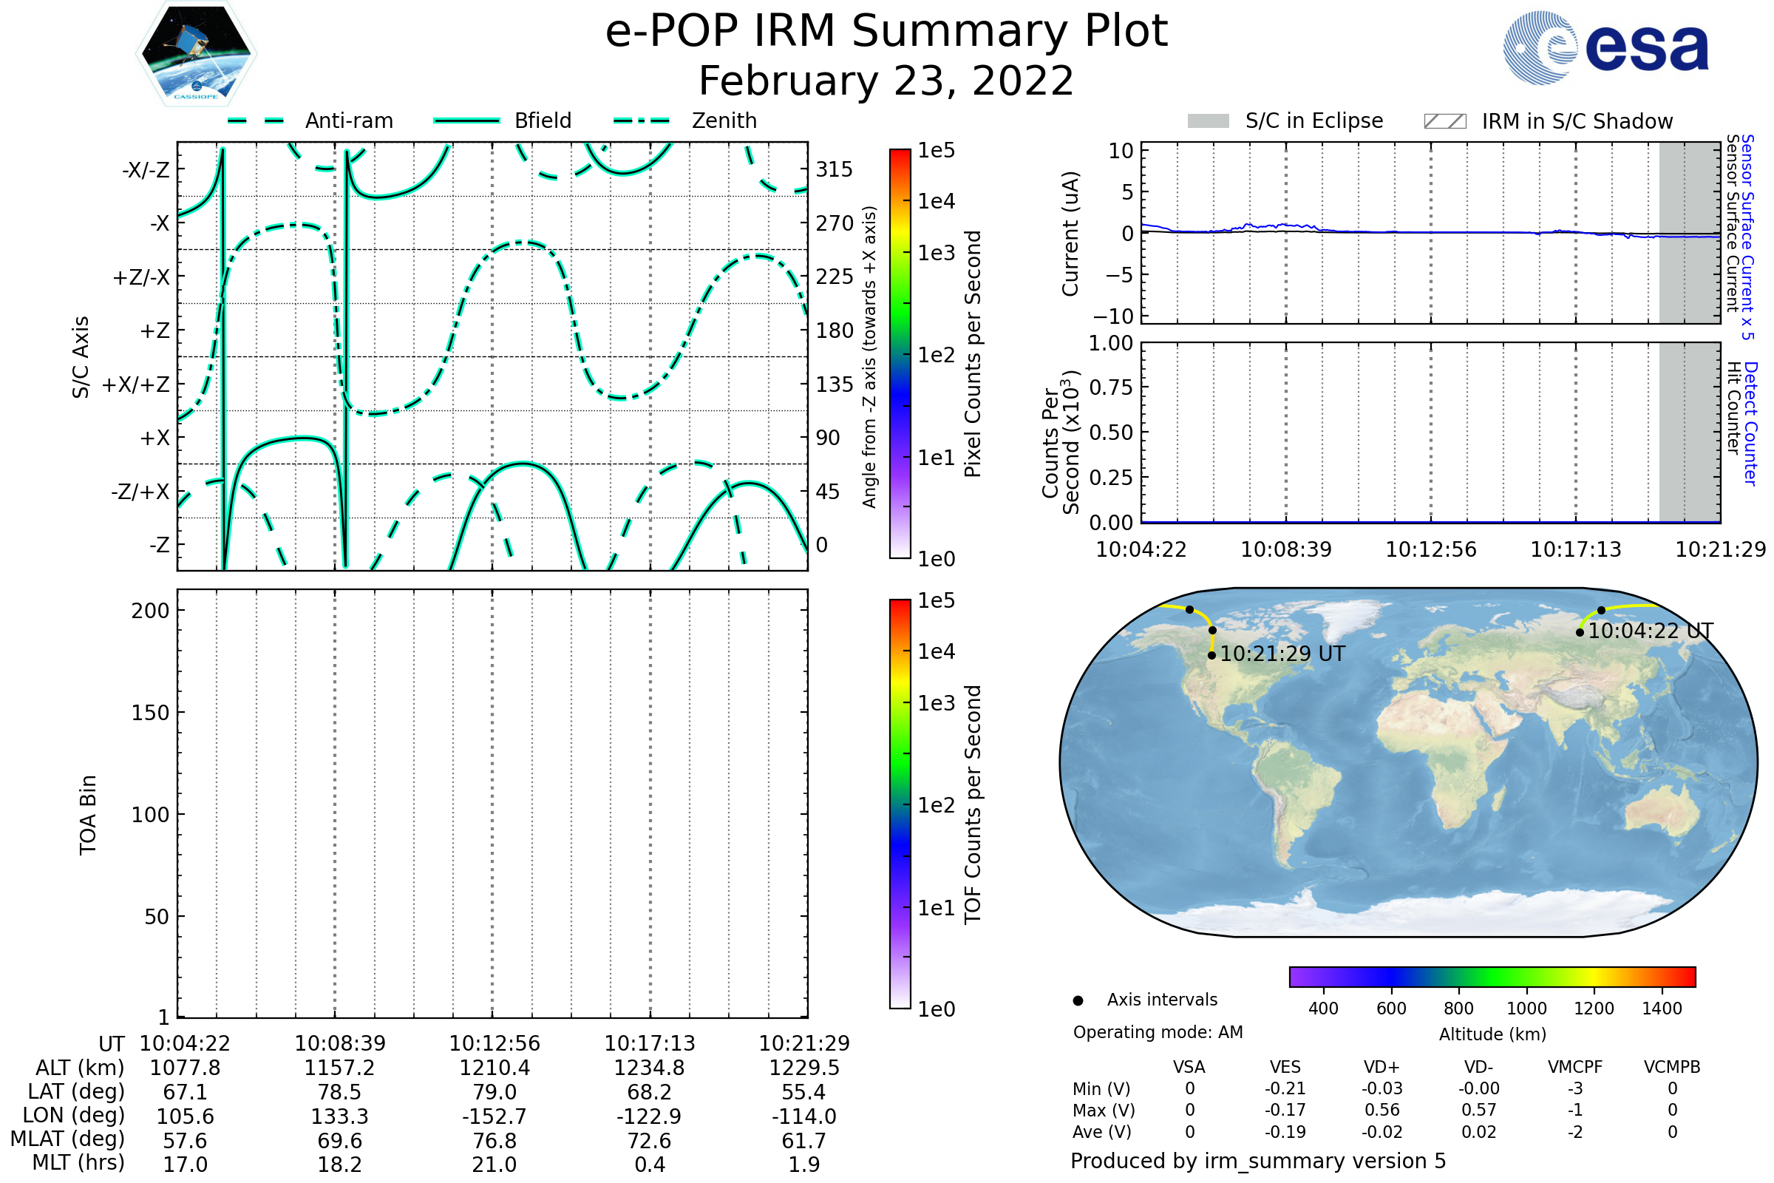1774x1183 pixels.
Task: Click the TOA Bin axis label
Action: (x=88, y=814)
